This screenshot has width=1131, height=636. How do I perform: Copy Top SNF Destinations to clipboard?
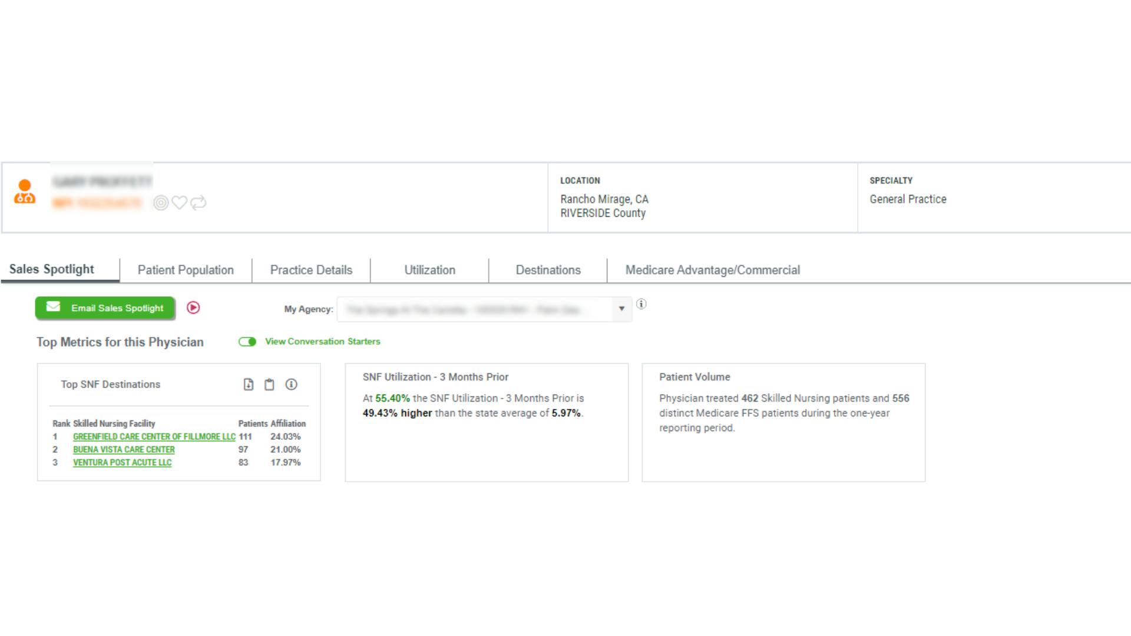coord(269,385)
